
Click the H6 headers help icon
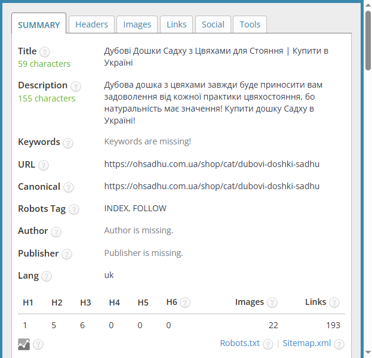185,303
